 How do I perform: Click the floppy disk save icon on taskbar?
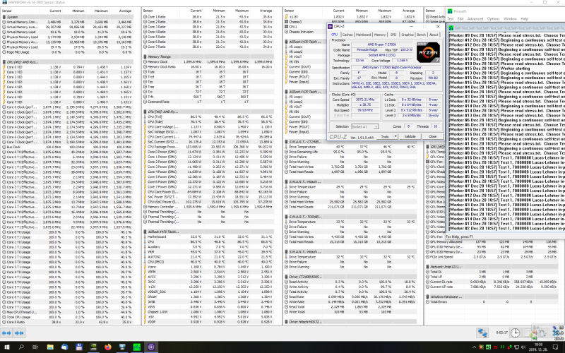pos(79,347)
